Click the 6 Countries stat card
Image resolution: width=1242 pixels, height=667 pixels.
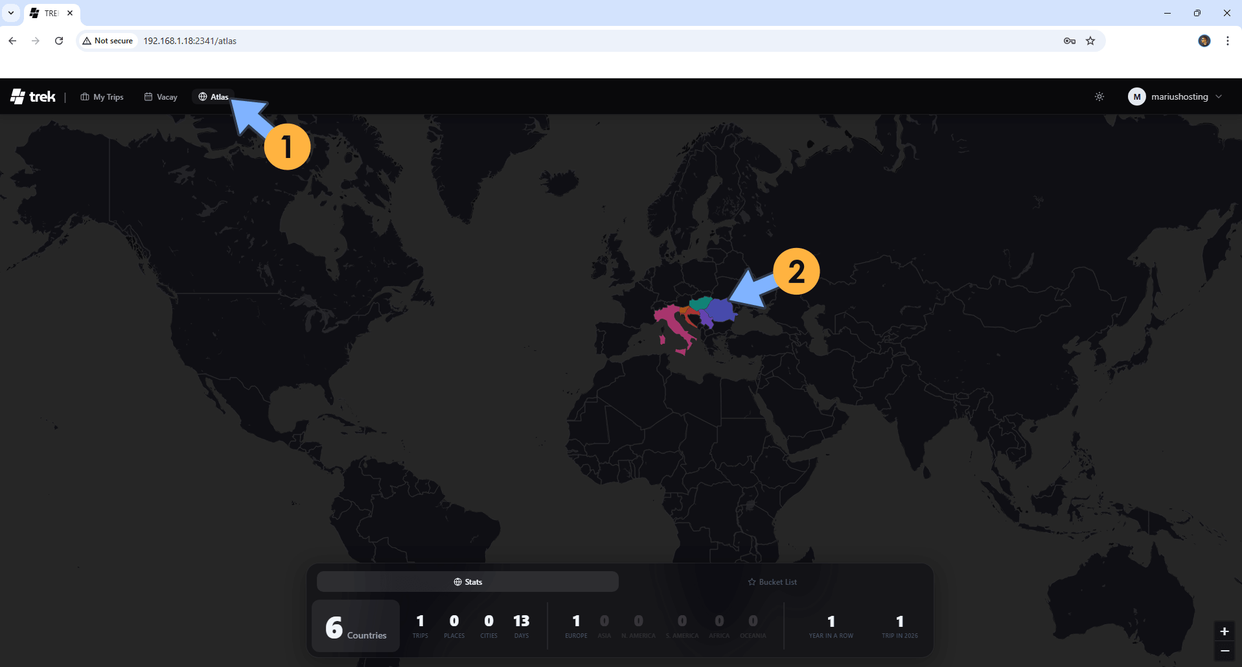[356, 626]
